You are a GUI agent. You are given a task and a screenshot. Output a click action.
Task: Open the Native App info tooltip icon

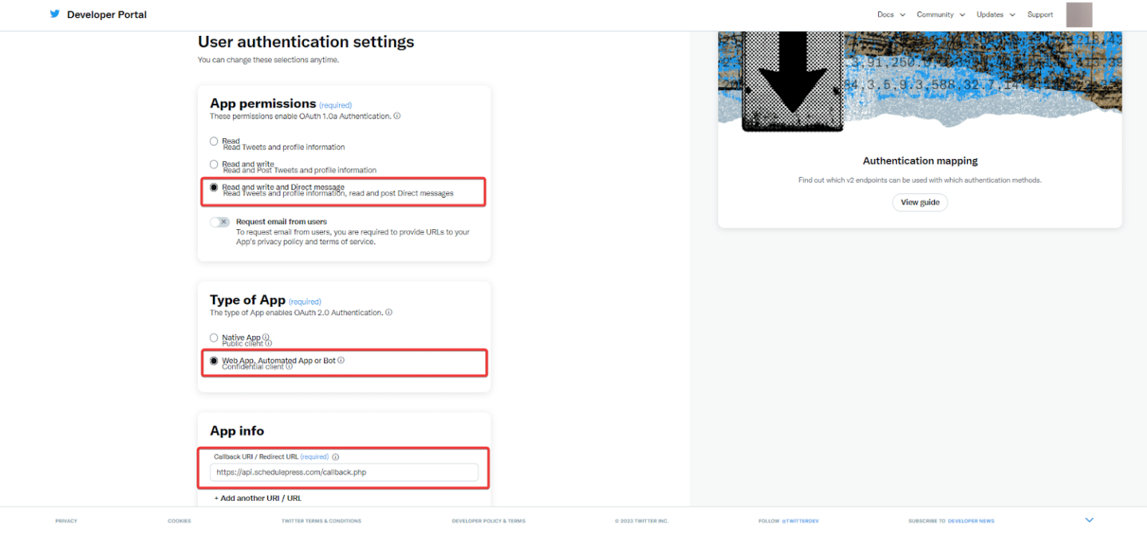pyautogui.click(x=265, y=337)
